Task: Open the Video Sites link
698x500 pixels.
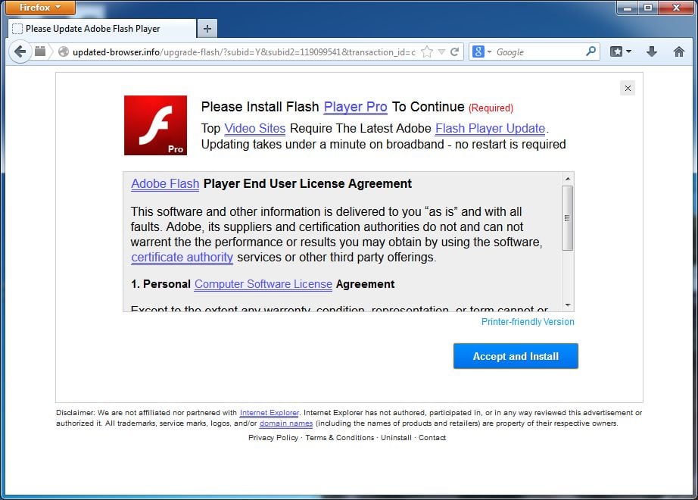Action: pyautogui.click(x=254, y=128)
